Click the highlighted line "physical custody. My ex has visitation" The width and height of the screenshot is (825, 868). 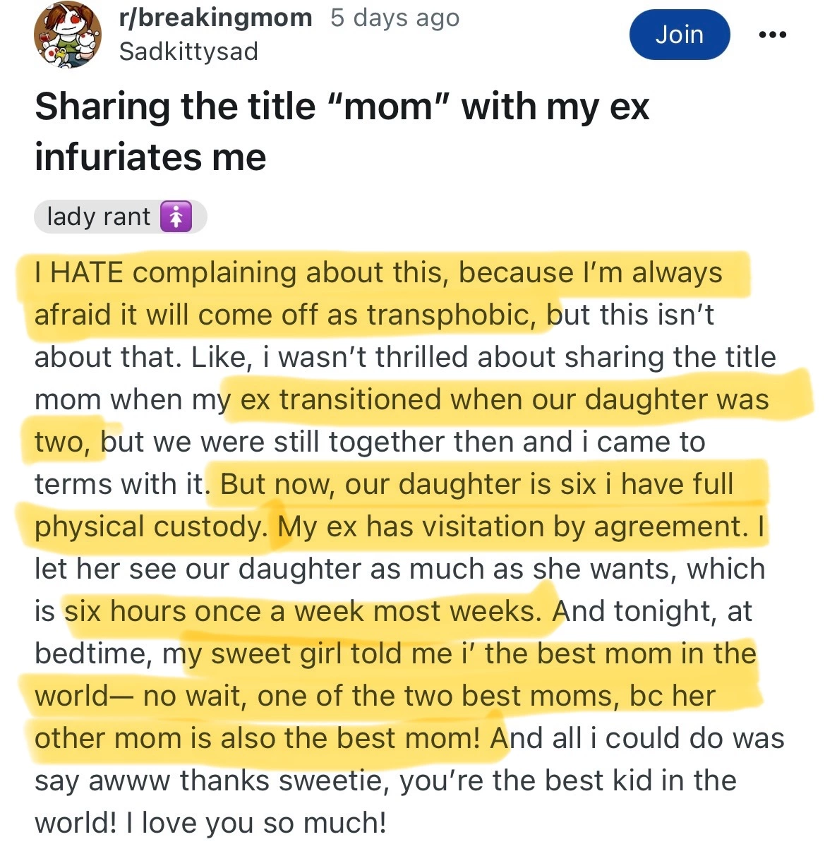(399, 526)
